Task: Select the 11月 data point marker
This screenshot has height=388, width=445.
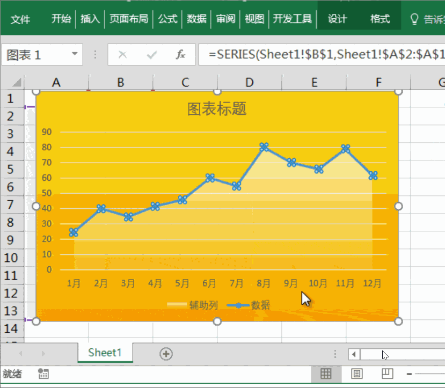Action: coord(346,148)
